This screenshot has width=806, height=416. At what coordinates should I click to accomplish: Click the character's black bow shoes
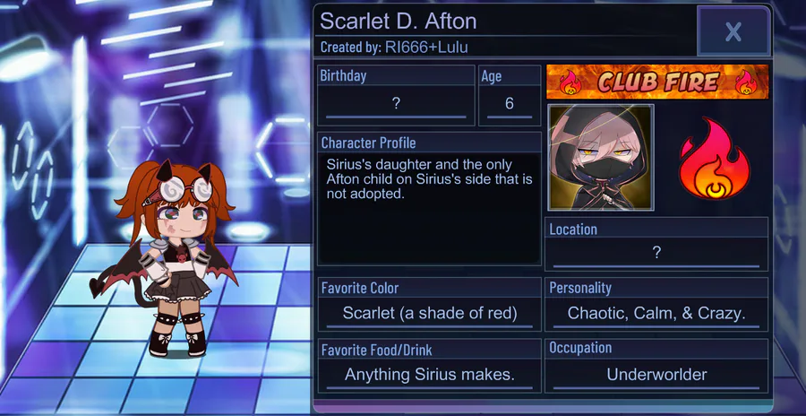point(177,343)
